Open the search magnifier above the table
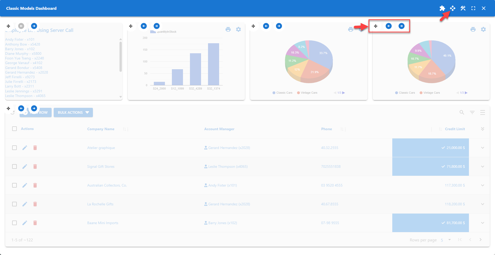495x255 pixels. [x=462, y=112]
